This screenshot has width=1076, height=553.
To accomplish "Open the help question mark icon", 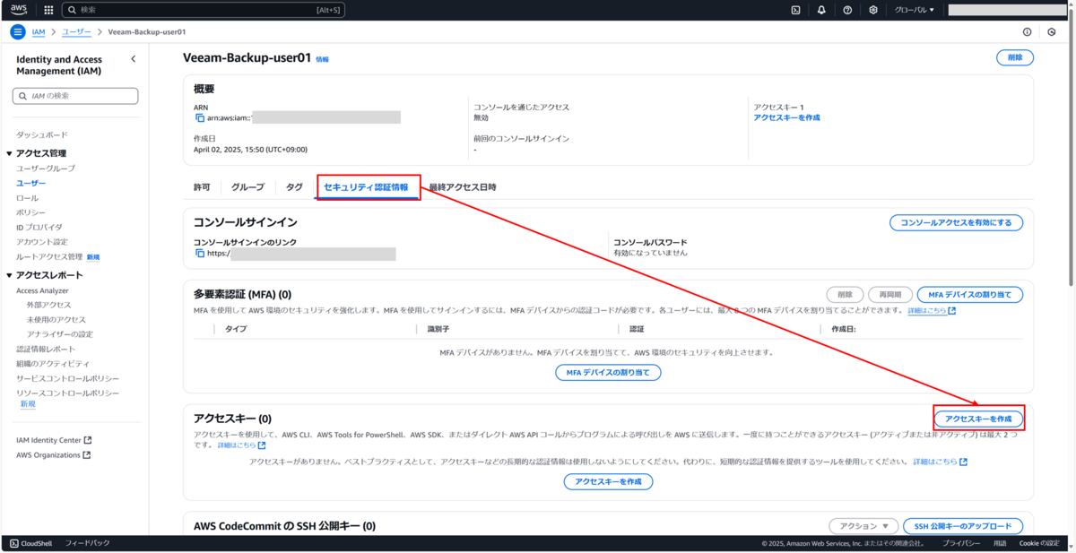I will (x=847, y=10).
